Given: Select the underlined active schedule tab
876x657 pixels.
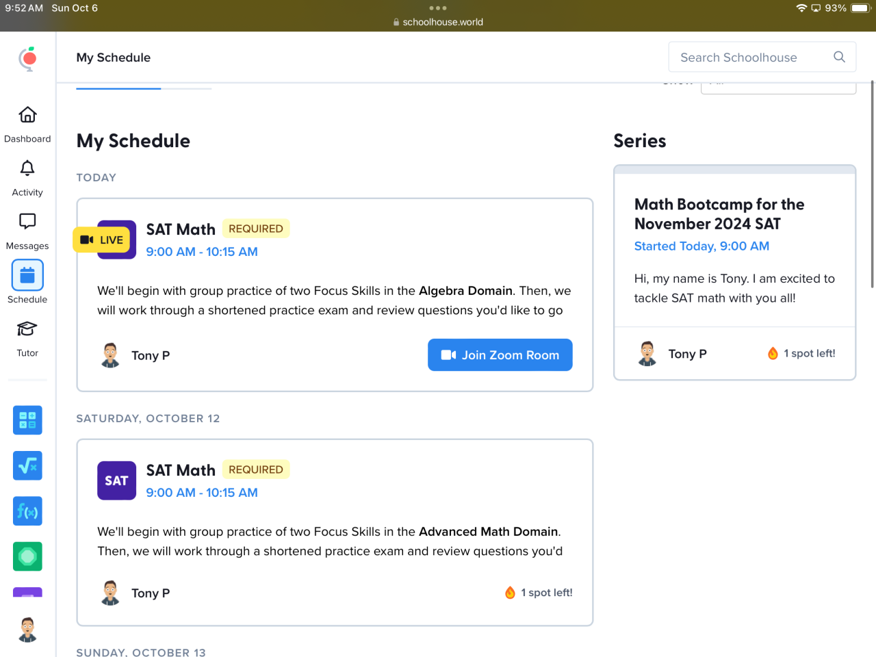Looking at the screenshot, I should click(x=118, y=88).
